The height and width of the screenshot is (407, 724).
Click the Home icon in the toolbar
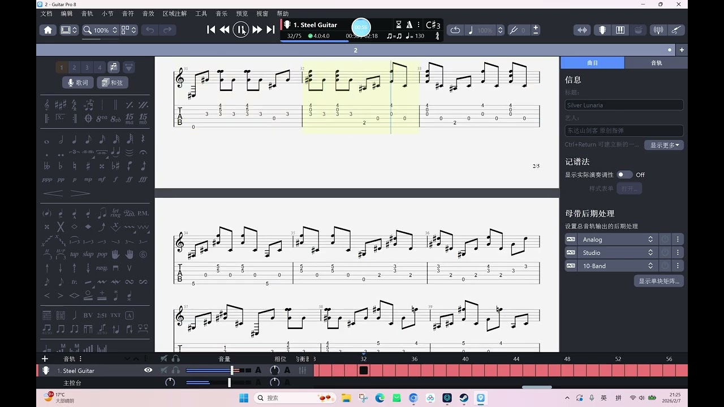tap(48, 30)
